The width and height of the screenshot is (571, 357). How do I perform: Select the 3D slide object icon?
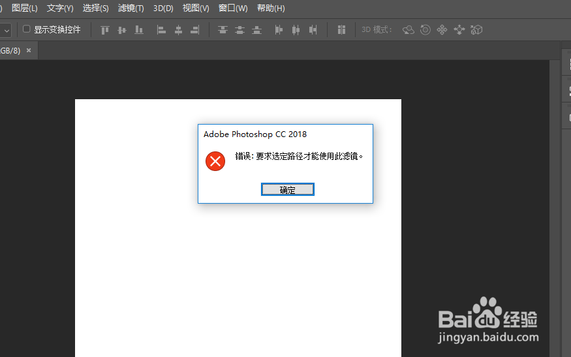(x=459, y=30)
